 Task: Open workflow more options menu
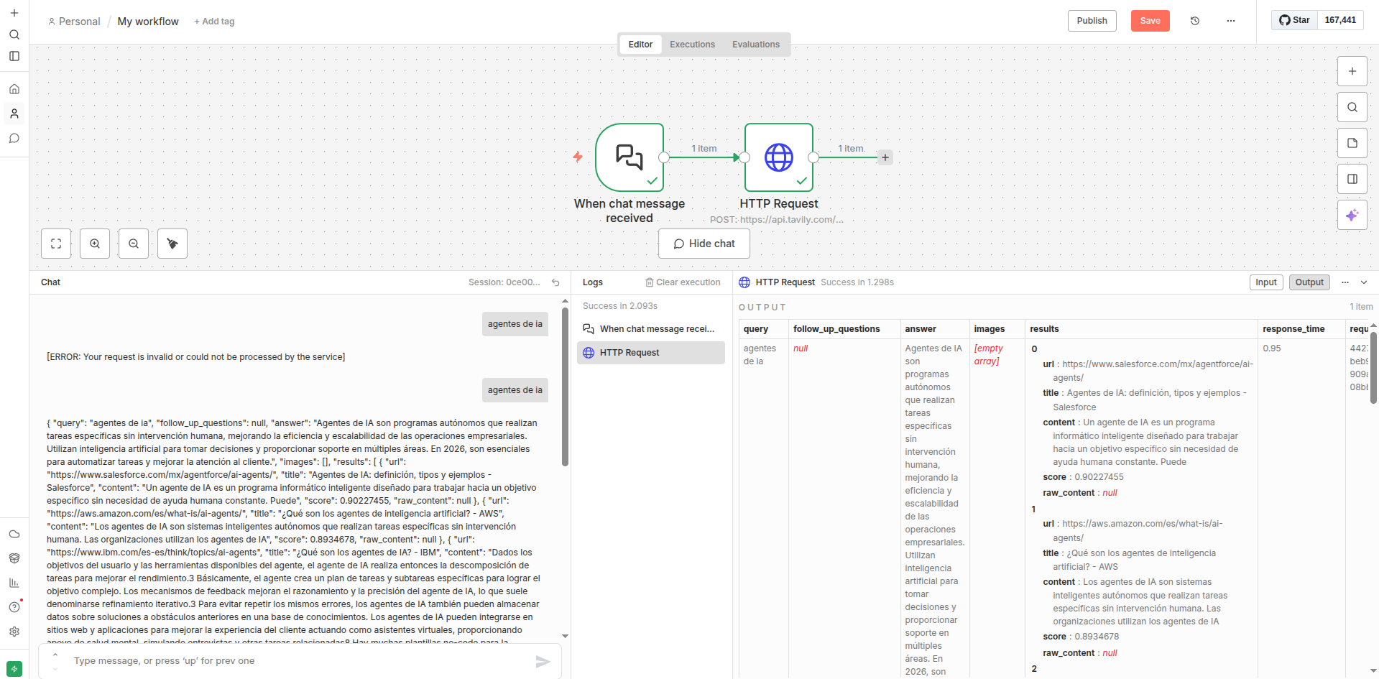[x=1231, y=21]
